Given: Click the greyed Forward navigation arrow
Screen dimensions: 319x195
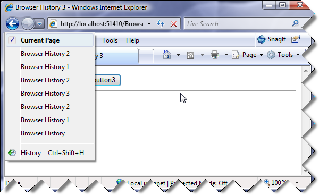Looking at the screenshot, I should (28, 24).
